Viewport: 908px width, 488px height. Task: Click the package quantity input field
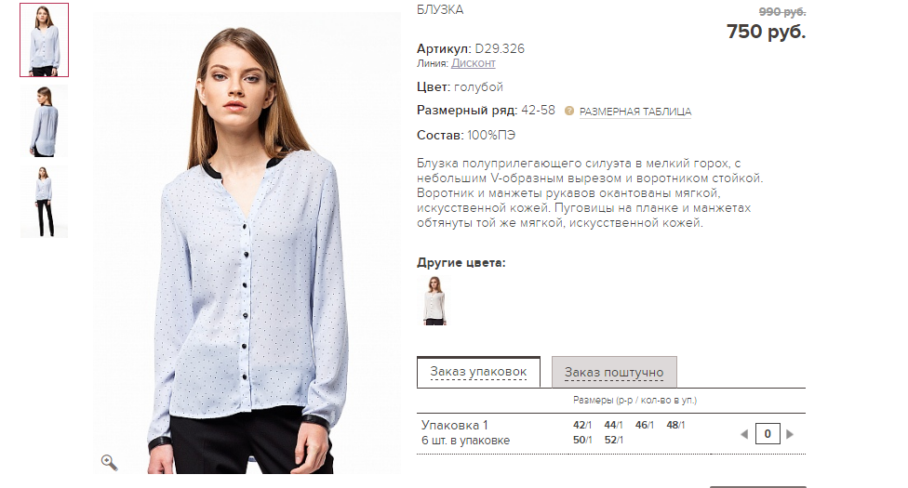768,433
